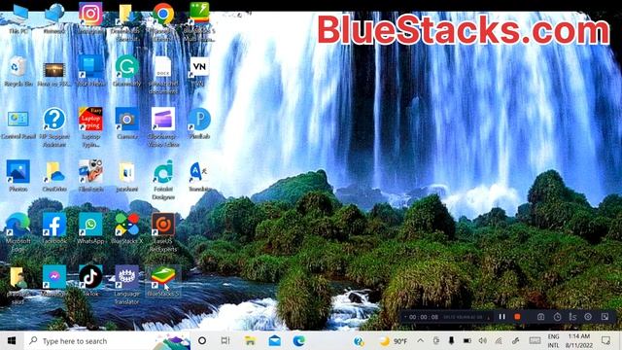Image resolution: width=622 pixels, height=350 pixels.
Task: Switch ENG INTL input language
Action: pyautogui.click(x=553, y=341)
